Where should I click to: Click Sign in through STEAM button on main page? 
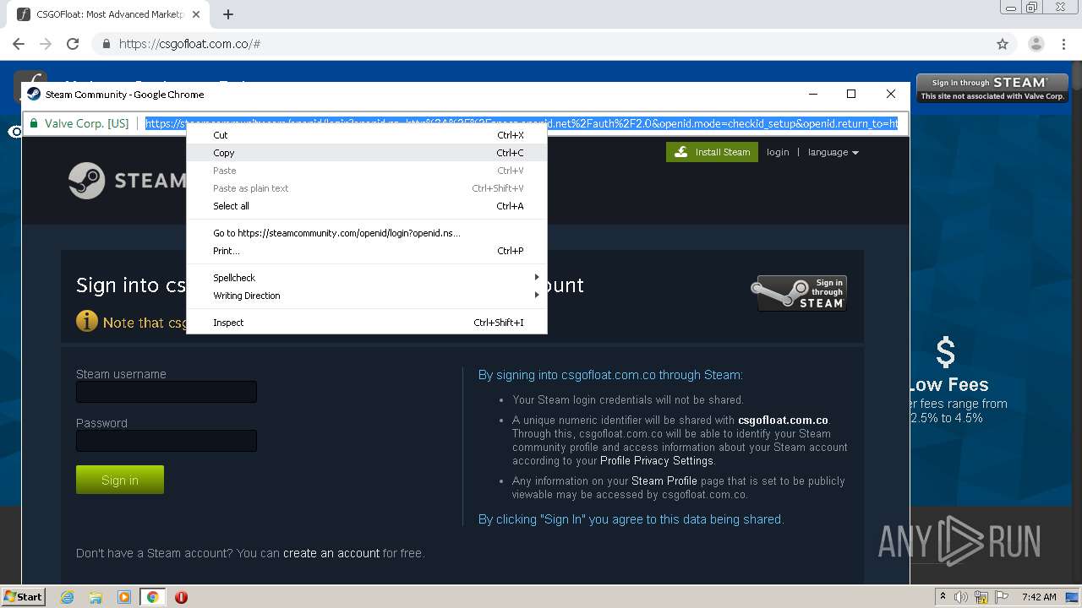(992, 88)
